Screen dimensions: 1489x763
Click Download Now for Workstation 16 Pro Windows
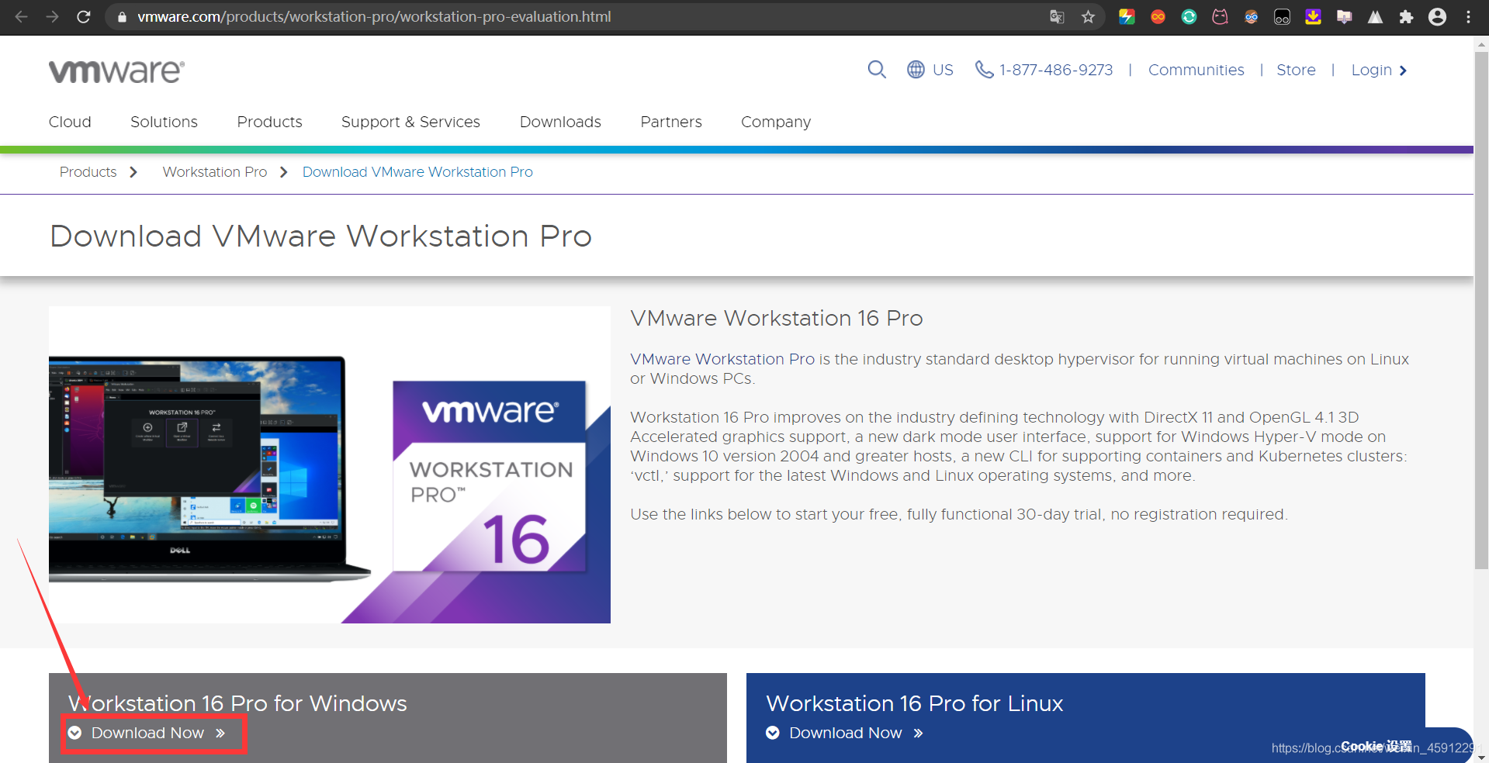[147, 733]
